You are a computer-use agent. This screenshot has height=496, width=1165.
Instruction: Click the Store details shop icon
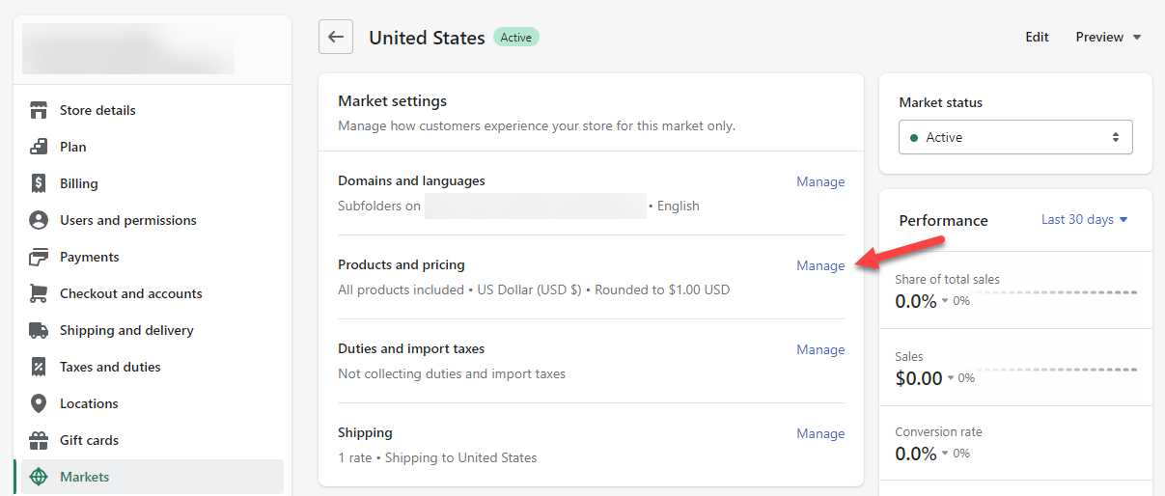click(x=39, y=110)
